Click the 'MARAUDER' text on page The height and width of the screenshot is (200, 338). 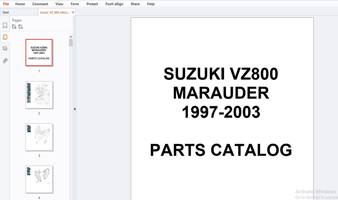point(221,93)
